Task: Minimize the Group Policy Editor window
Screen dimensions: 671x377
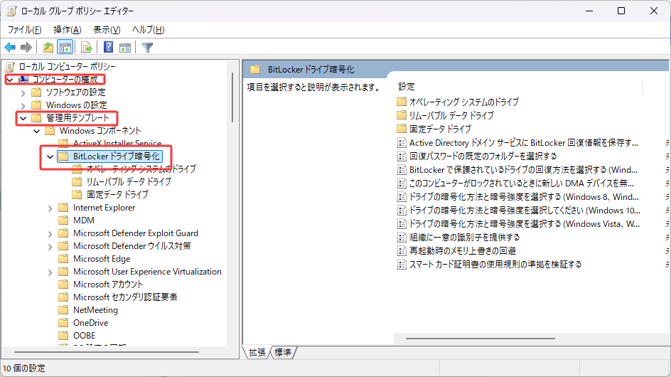Action: (589, 11)
